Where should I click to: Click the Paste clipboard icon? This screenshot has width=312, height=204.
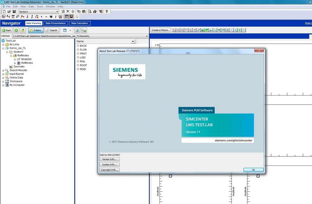[x=84, y=12]
